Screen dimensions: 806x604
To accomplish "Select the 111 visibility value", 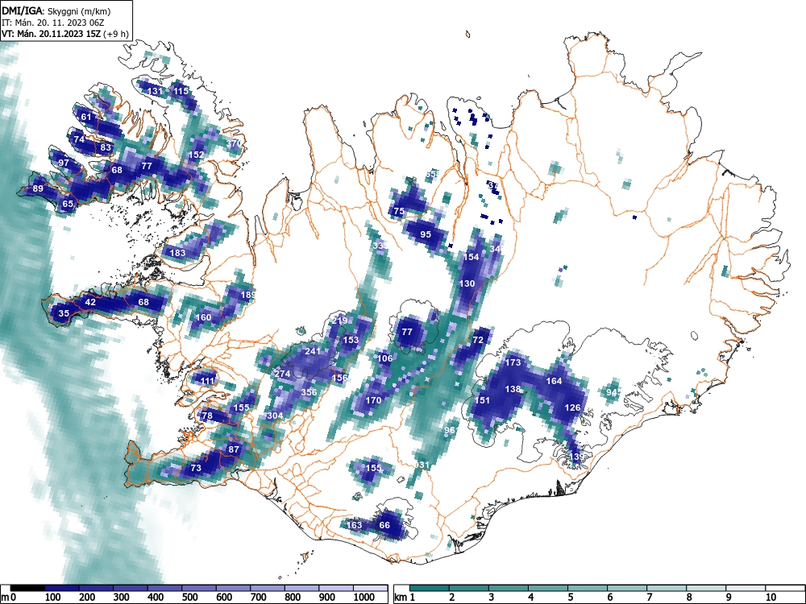I will click(208, 381).
